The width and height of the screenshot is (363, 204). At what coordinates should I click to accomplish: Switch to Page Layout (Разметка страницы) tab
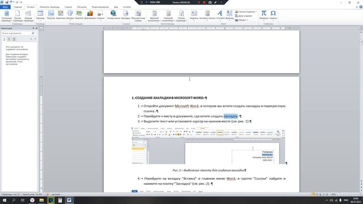click(49, 7)
